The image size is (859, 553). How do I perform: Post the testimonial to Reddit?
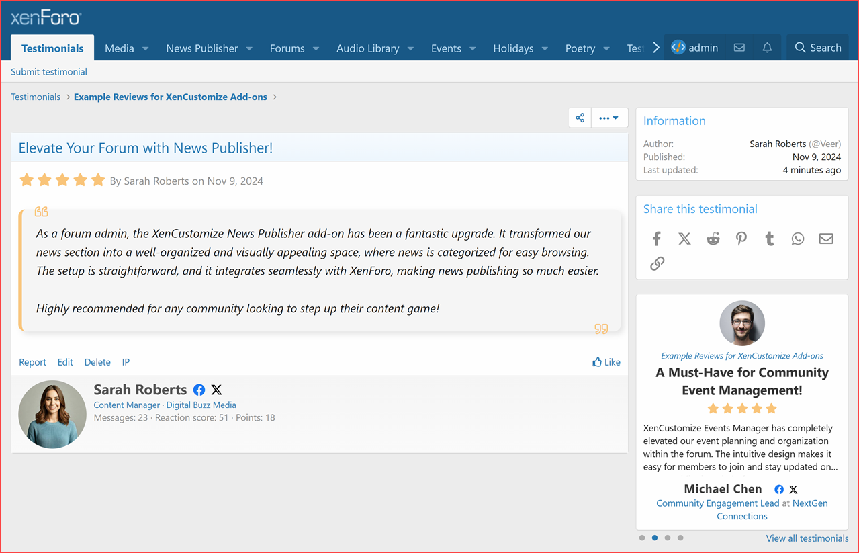[x=713, y=239]
